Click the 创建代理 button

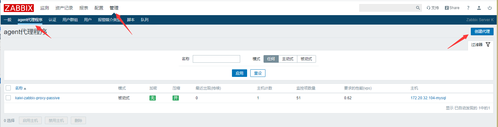coord(482,32)
